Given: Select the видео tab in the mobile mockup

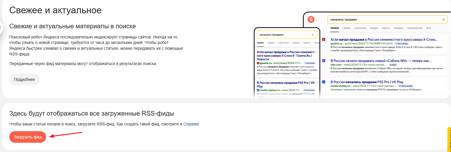Looking at the screenshot, I should (x=296, y=43).
